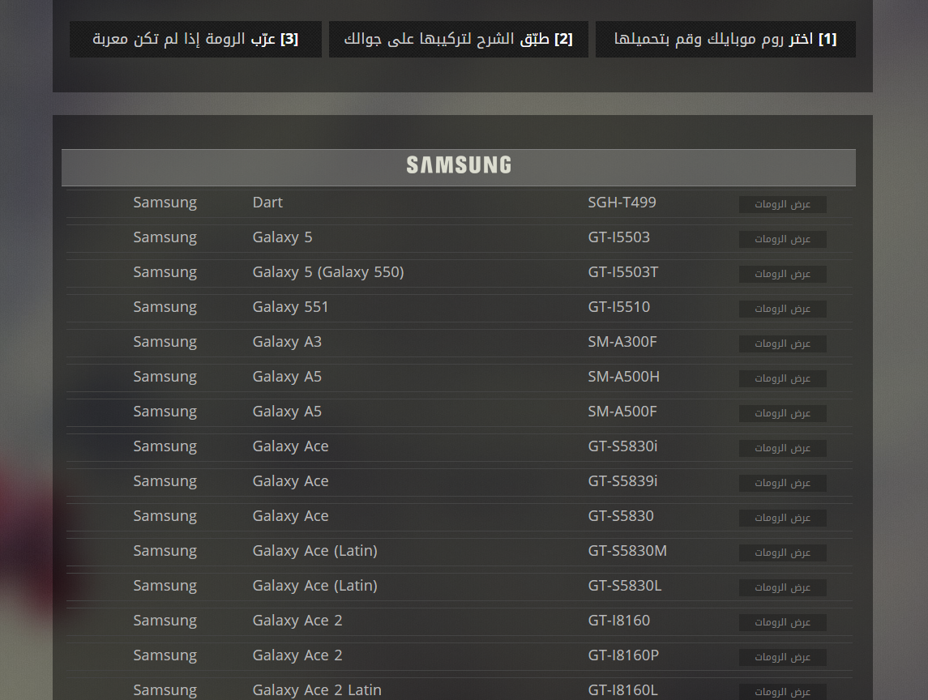The height and width of the screenshot is (700, 928).
Task: Select model code GT-I5503T
Action: (x=622, y=272)
